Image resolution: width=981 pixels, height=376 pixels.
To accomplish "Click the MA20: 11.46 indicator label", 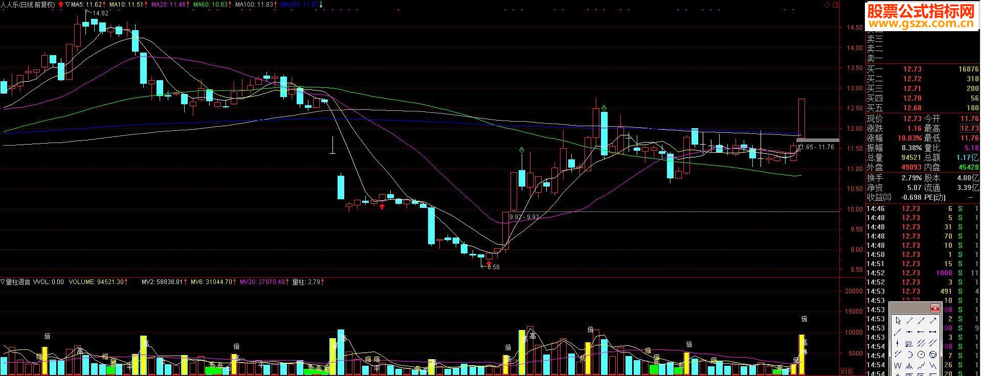I will click(x=168, y=5).
